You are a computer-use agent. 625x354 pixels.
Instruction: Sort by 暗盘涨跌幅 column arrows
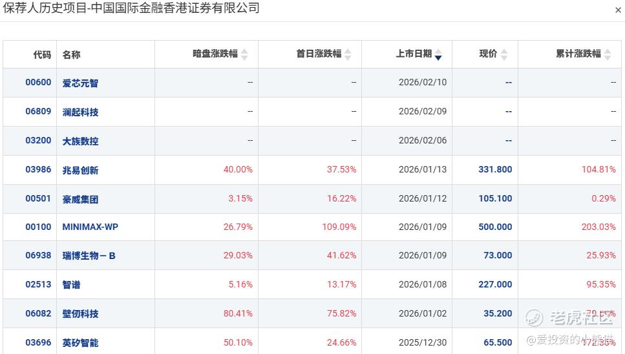click(244, 54)
